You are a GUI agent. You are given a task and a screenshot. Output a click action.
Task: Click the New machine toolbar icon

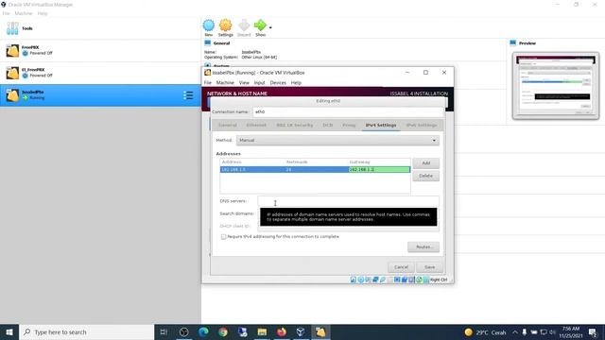pos(208,25)
